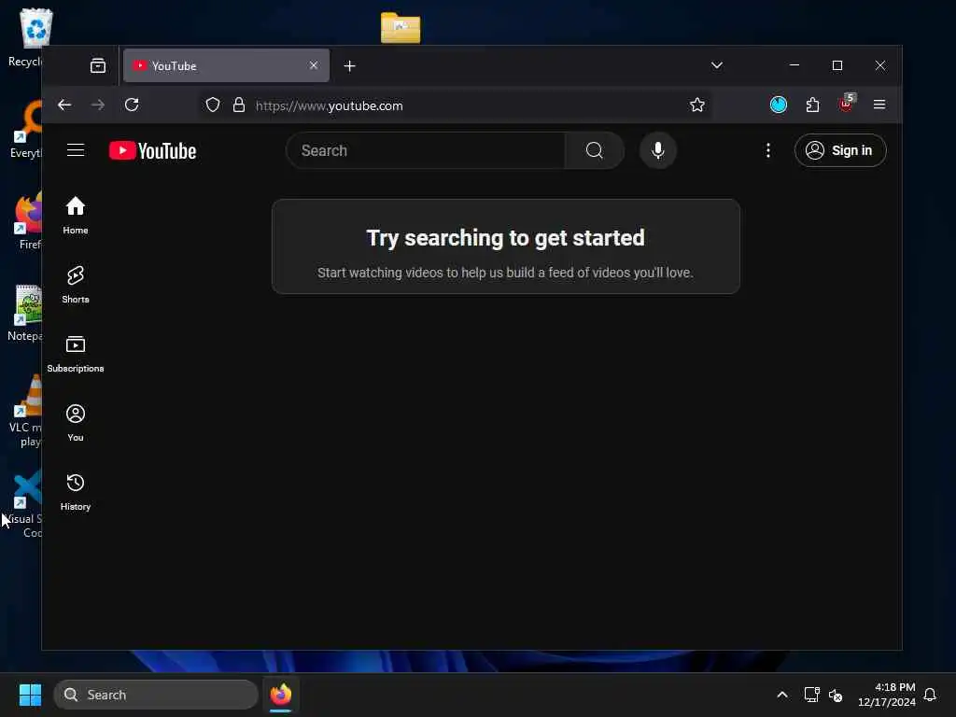
Task: Open Subscriptions in the sidebar
Action: point(76,354)
